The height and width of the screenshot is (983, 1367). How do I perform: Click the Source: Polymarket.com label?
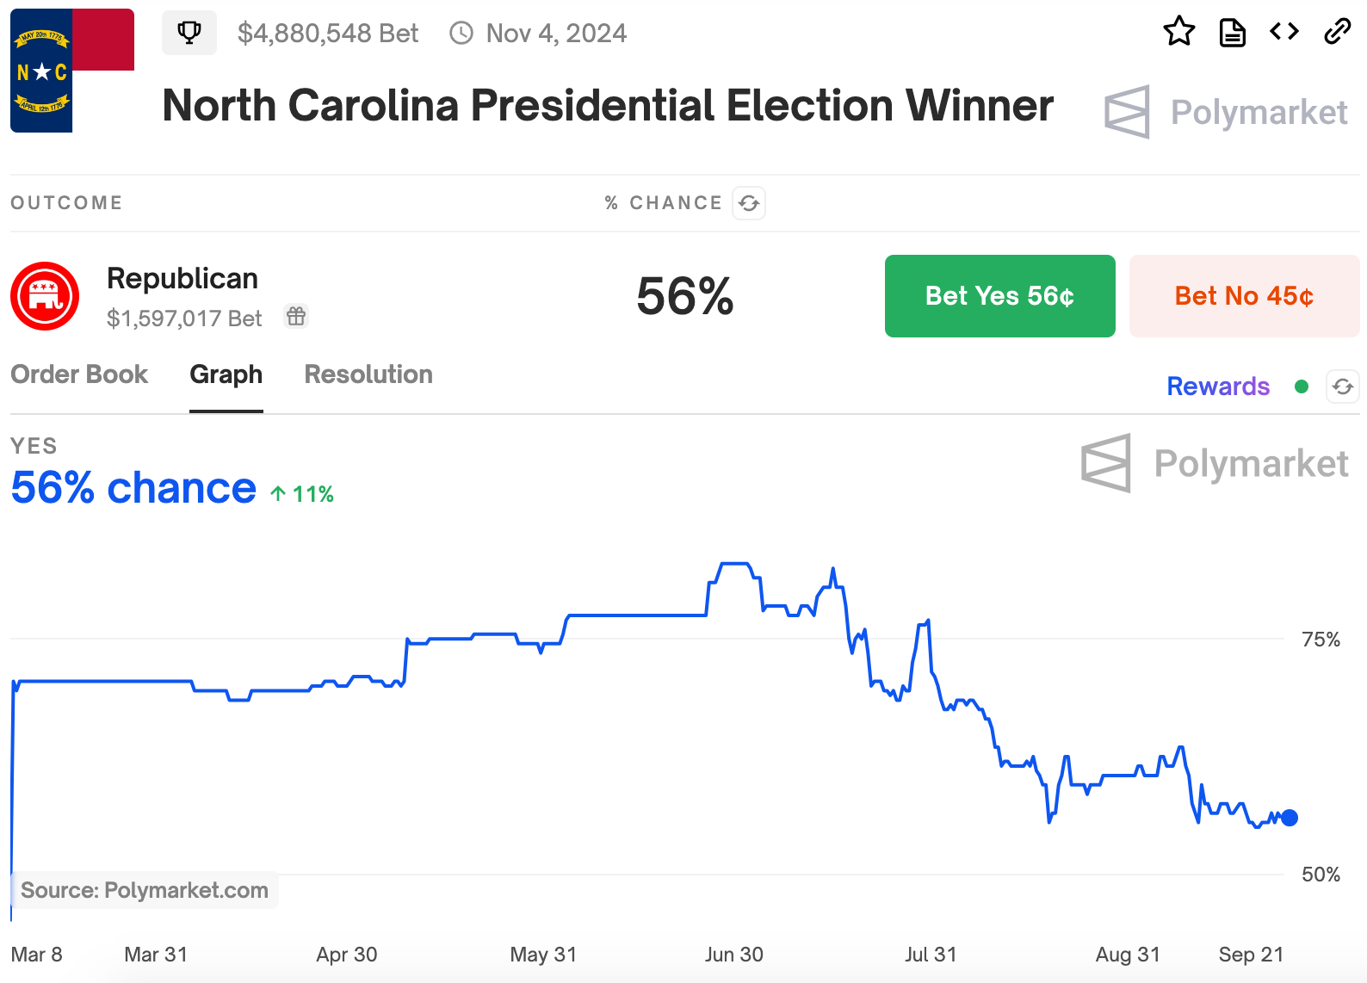point(145,891)
